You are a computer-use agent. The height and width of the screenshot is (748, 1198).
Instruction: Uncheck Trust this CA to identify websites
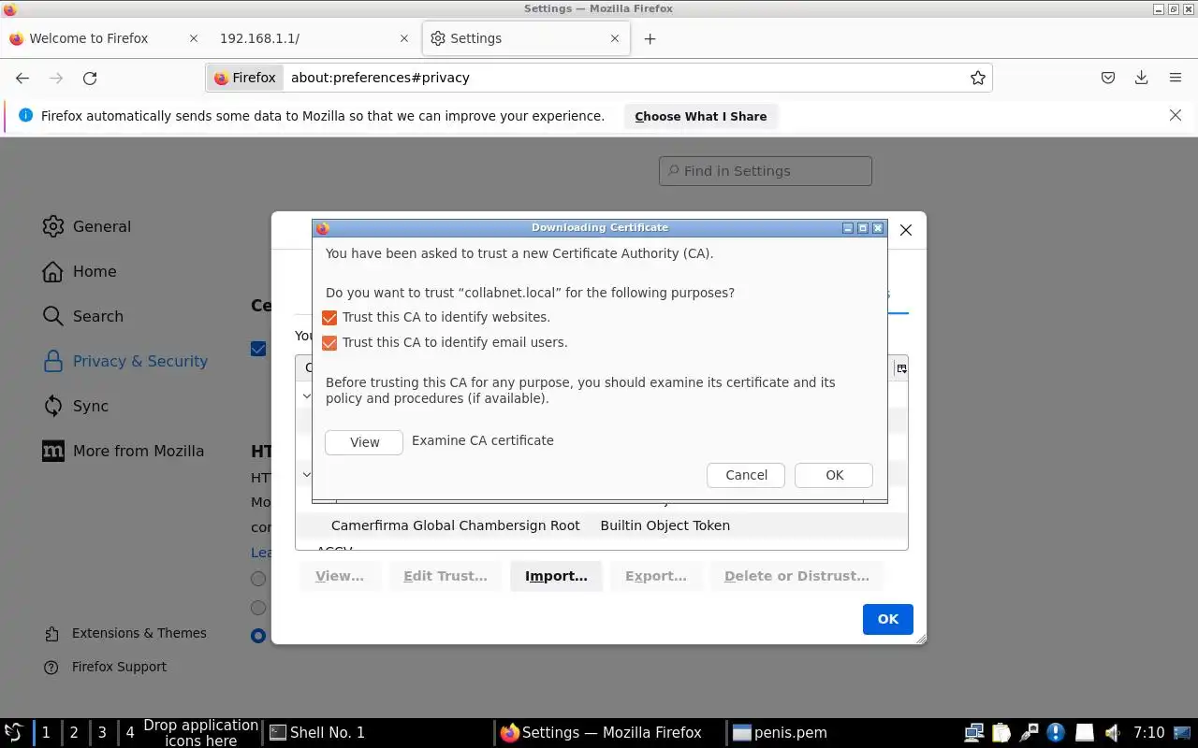pos(329,318)
